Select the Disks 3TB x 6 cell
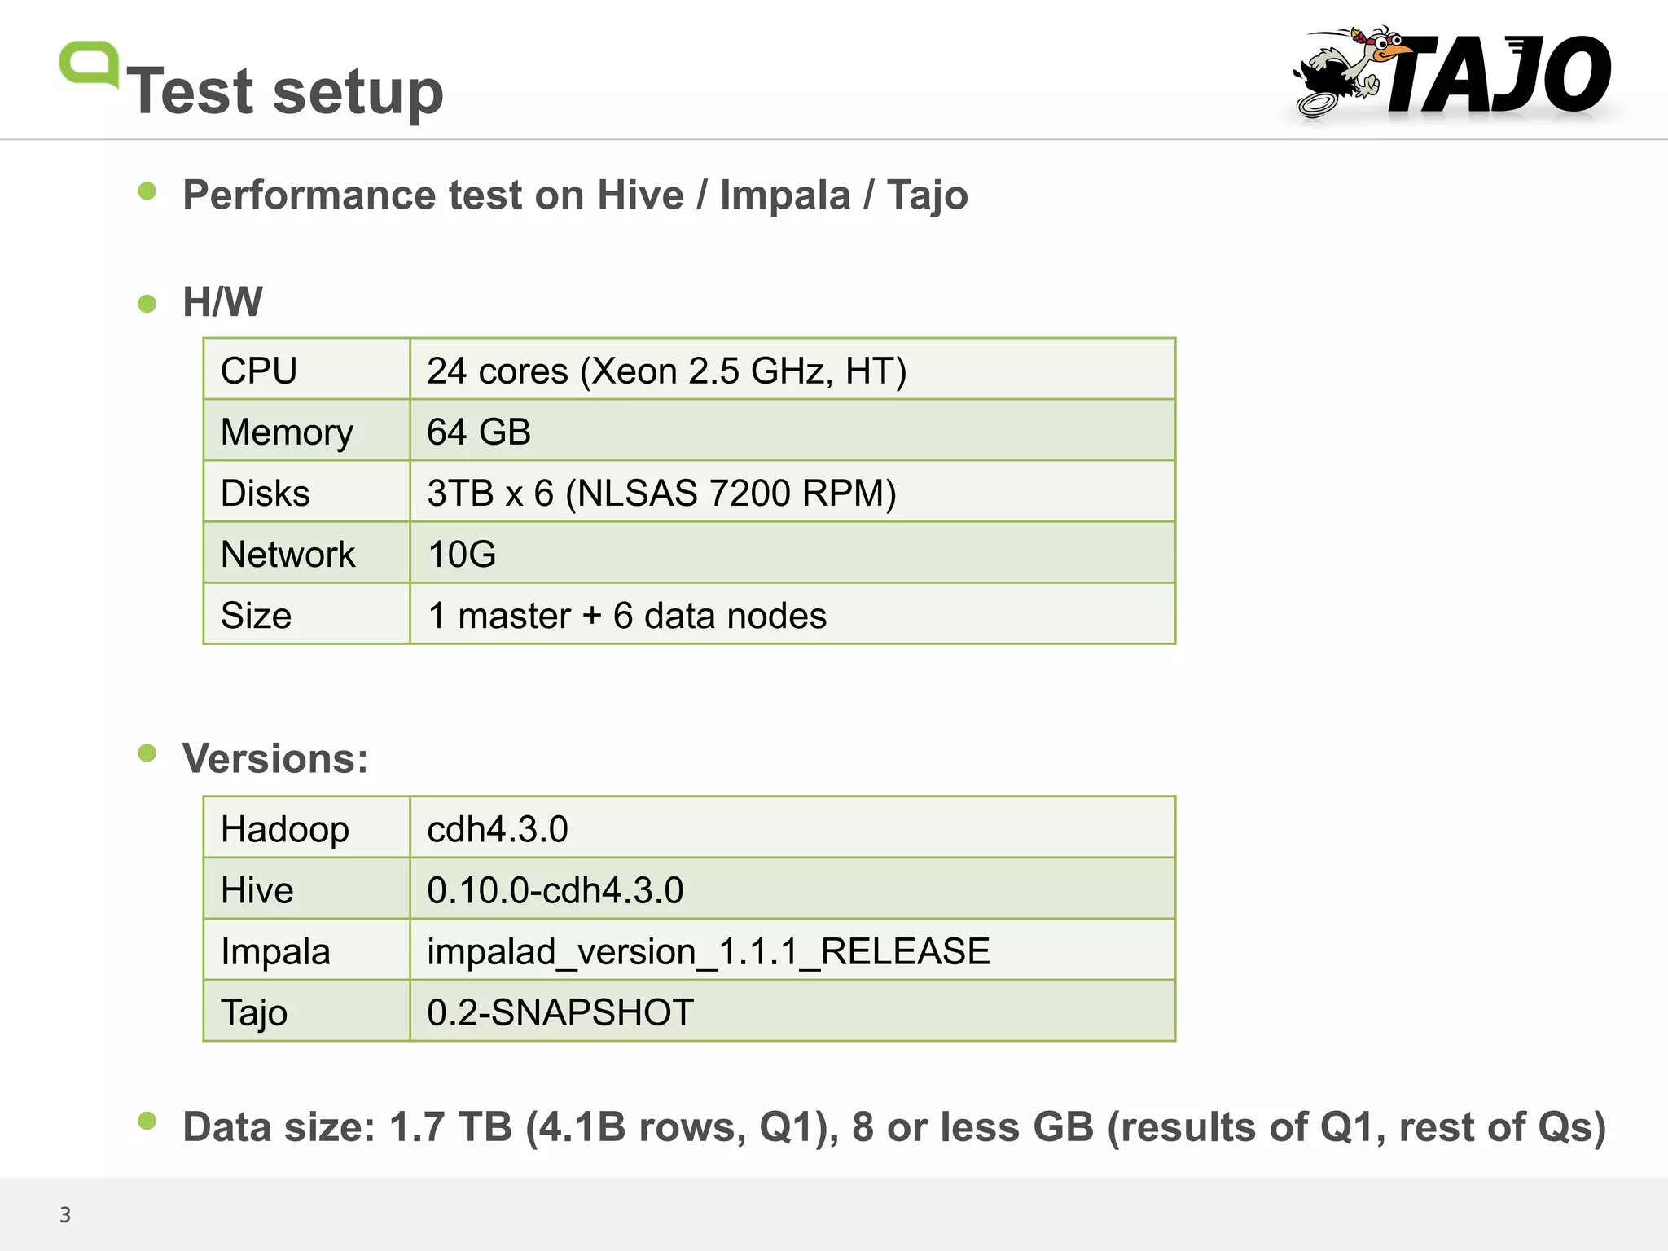 (792, 493)
